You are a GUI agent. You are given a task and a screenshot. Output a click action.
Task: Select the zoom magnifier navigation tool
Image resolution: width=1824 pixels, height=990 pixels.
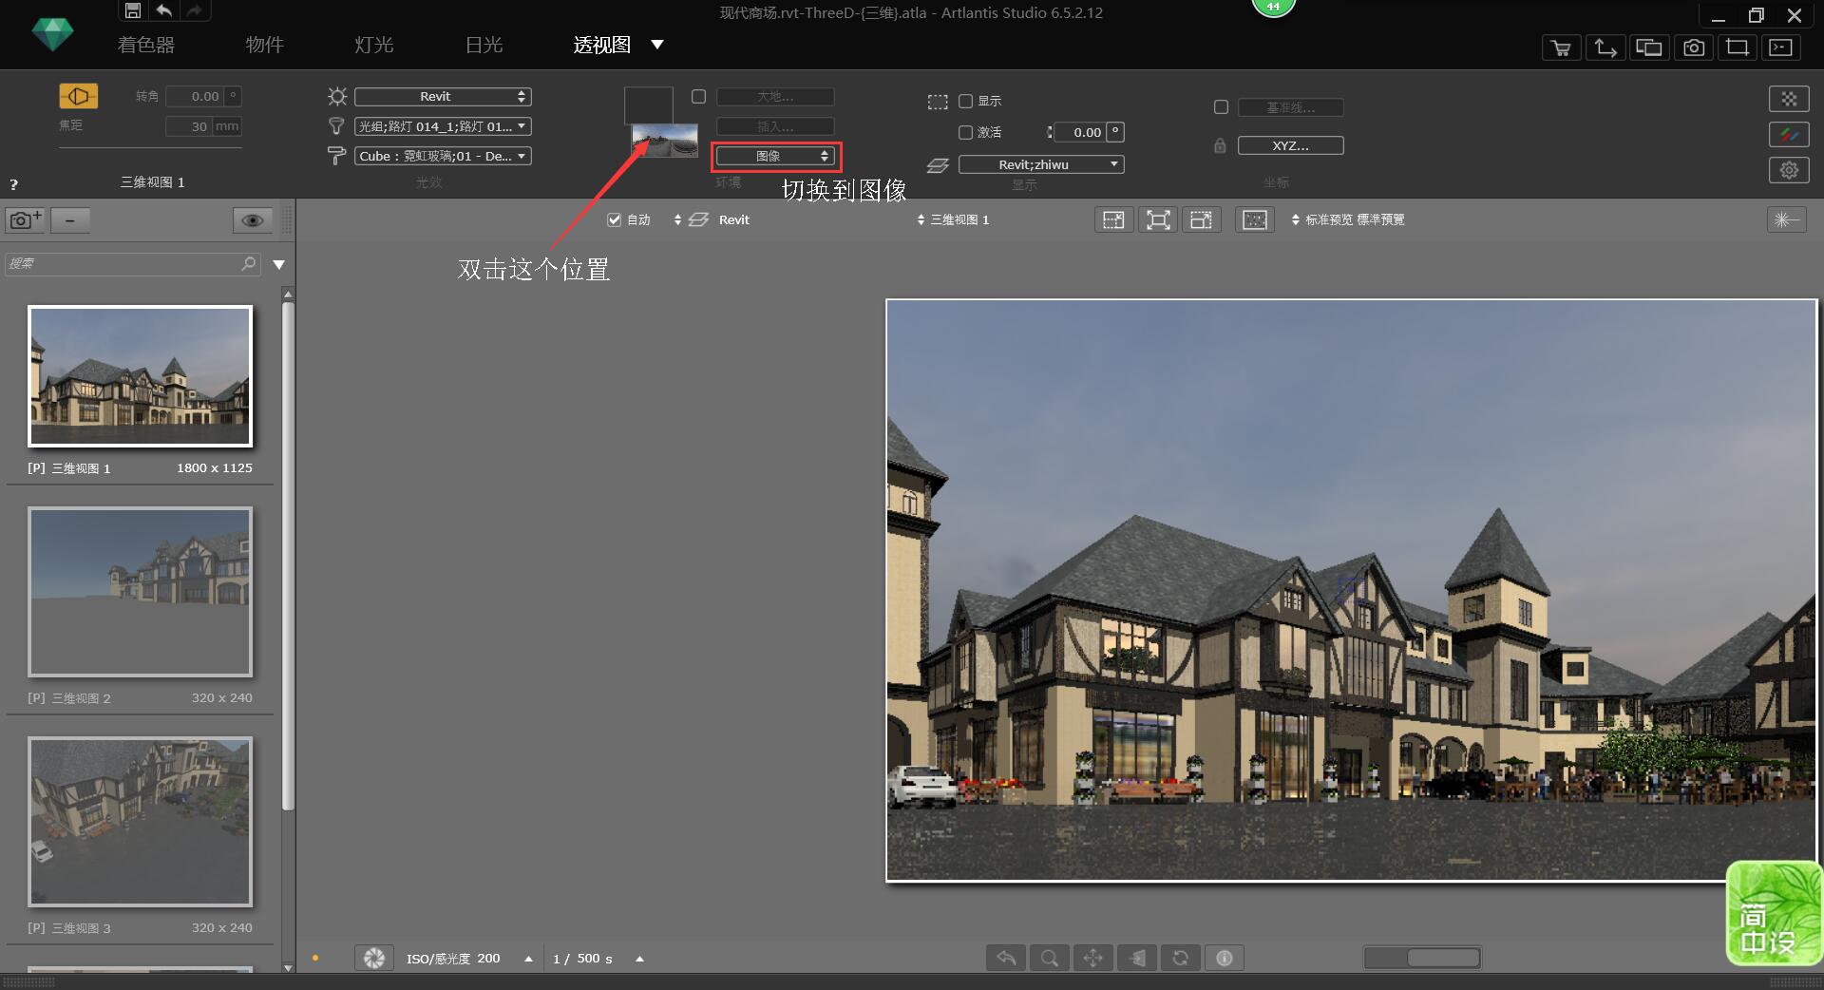(x=1050, y=958)
